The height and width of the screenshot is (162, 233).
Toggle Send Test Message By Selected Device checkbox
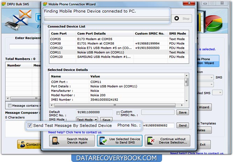pos(30,125)
